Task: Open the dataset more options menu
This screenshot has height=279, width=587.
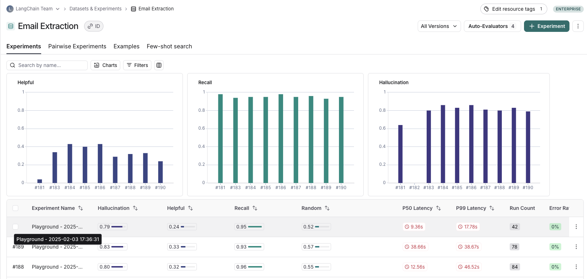Action: 578,26
